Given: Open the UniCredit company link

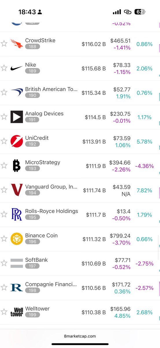Looking at the screenshot, I should [x=37, y=138].
